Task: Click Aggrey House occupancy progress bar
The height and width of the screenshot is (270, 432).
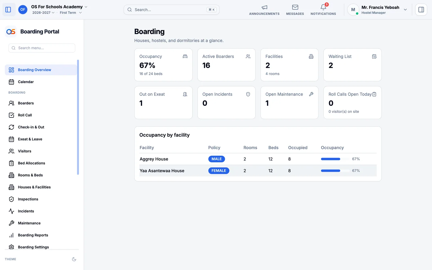Action: [335, 159]
